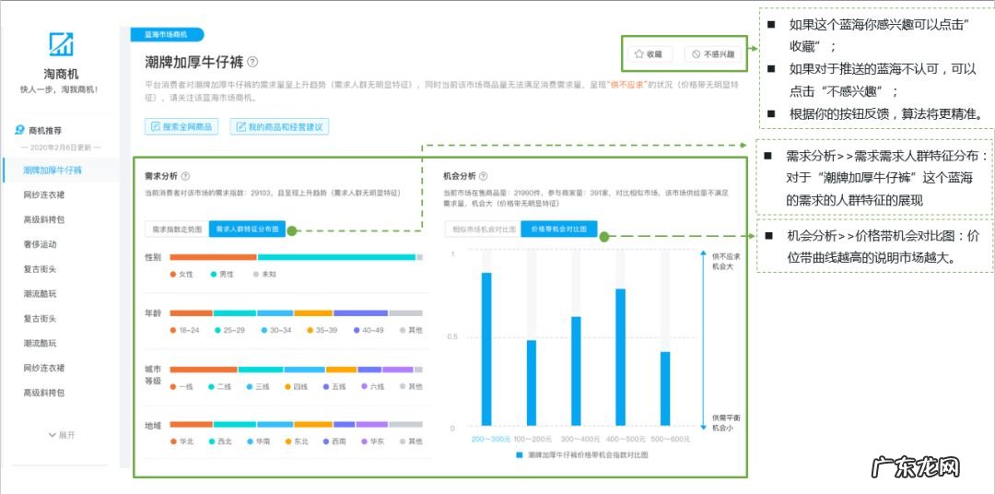Toggle 30-34 age legend item
The width and height of the screenshot is (995, 494).
click(x=276, y=330)
